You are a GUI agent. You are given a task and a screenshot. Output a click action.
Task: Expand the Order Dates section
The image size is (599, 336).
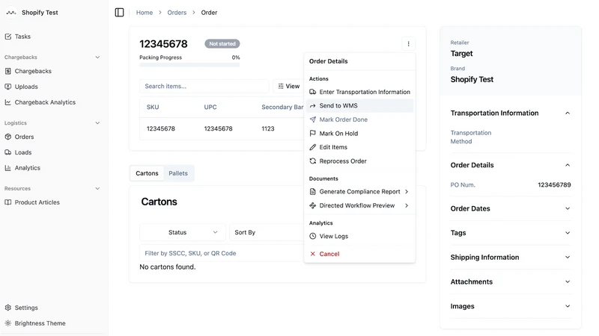568,208
